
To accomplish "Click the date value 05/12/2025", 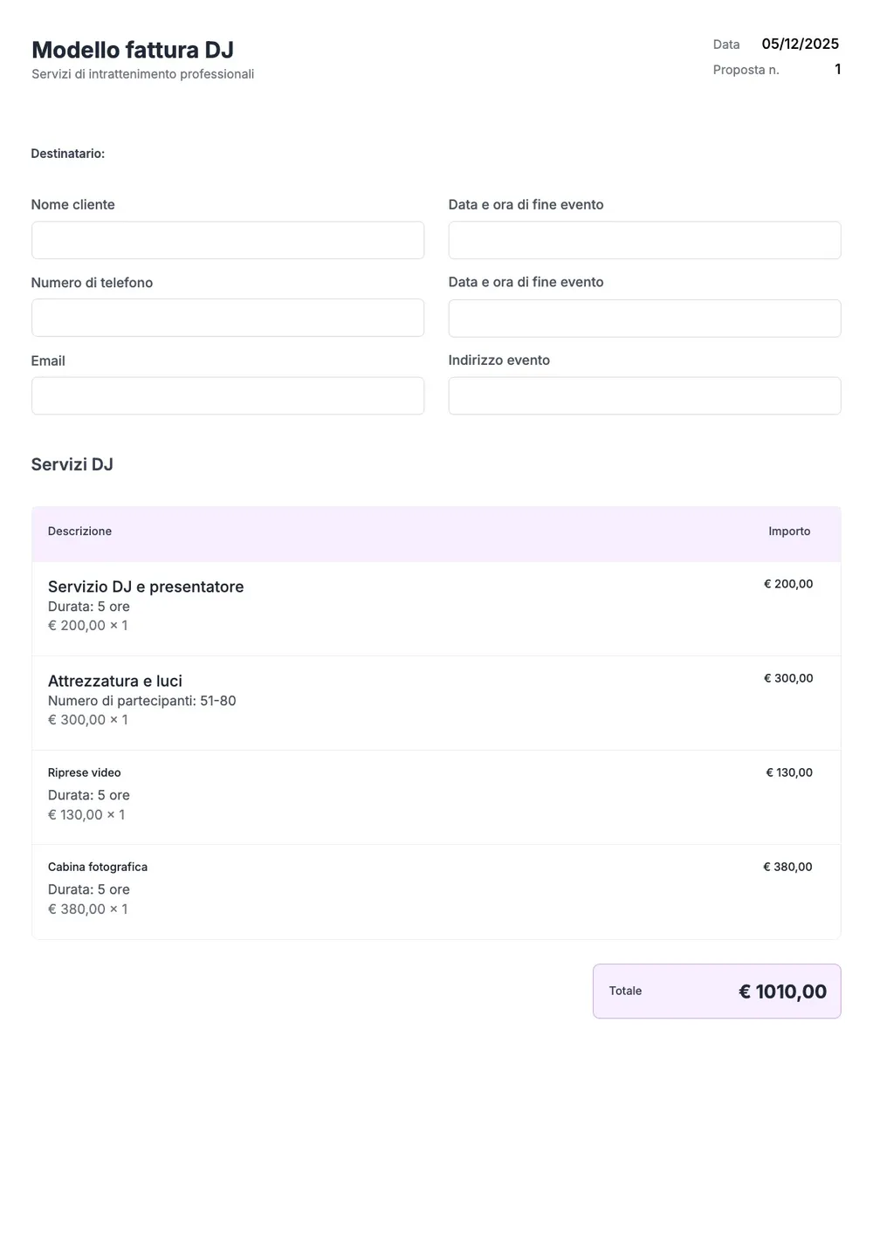I will tap(800, 44).
